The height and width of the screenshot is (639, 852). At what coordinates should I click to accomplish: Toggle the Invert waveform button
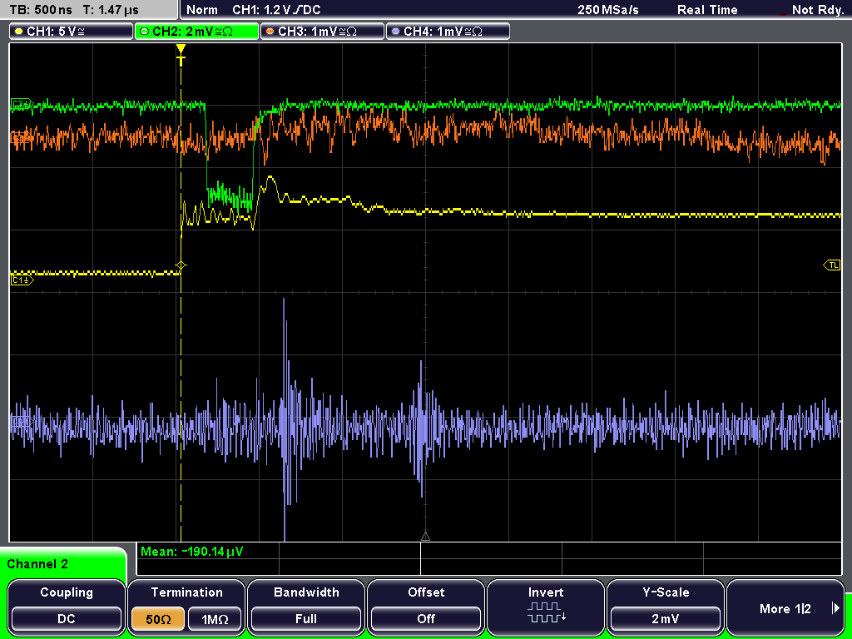click(546, 607)
